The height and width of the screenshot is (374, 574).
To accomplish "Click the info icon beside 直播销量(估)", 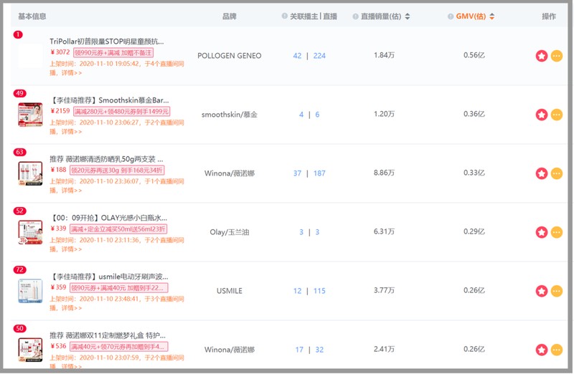I will [x=355, y=16].
